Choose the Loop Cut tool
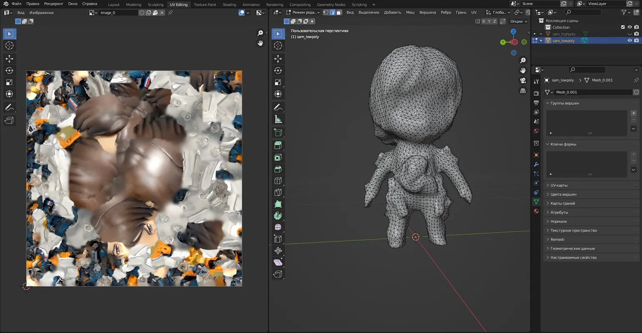 coord(278,181)
